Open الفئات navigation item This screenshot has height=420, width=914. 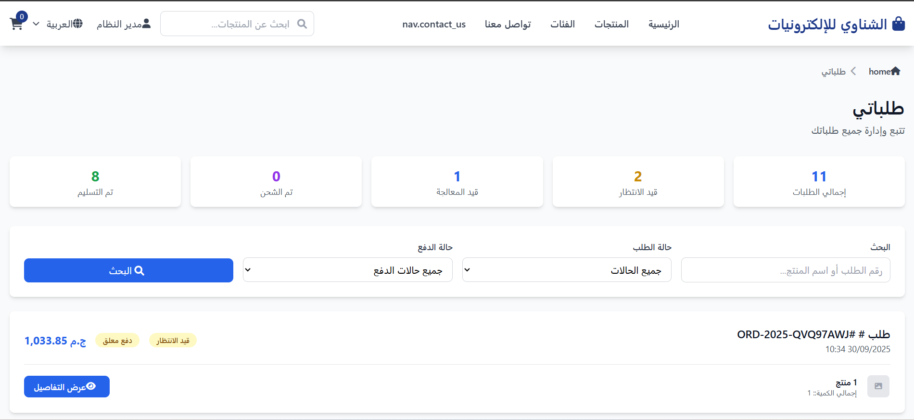tap(562, 24)
